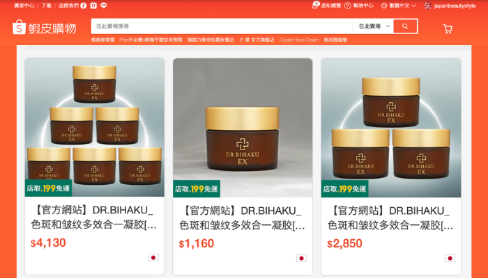Open the six-jar DR.BIHAKU product image

[95, 127]
